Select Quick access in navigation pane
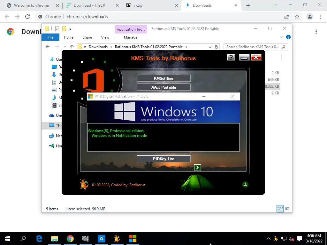 (56, 59)
